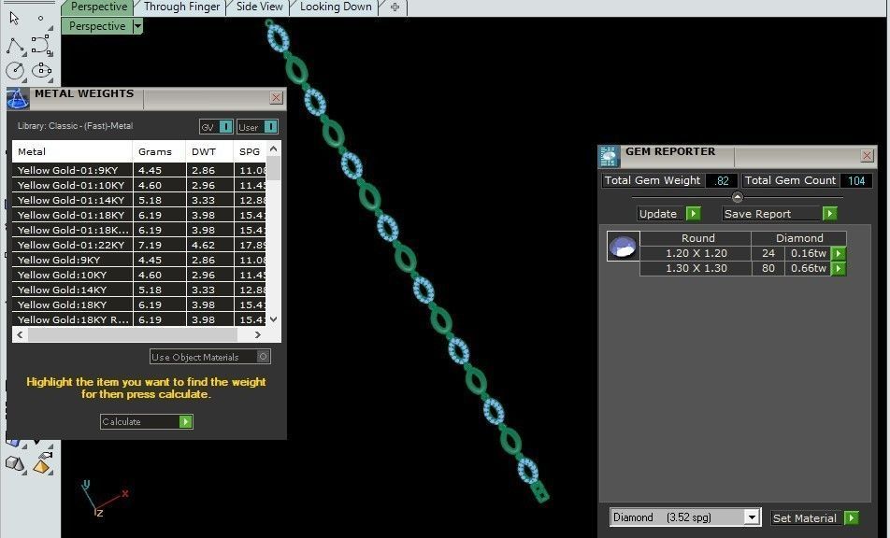This screenshot has height=538, width=890.
Task: Select the Yellow Gold:18KY row
Action: pyautogui.click(x=139, y=304)
